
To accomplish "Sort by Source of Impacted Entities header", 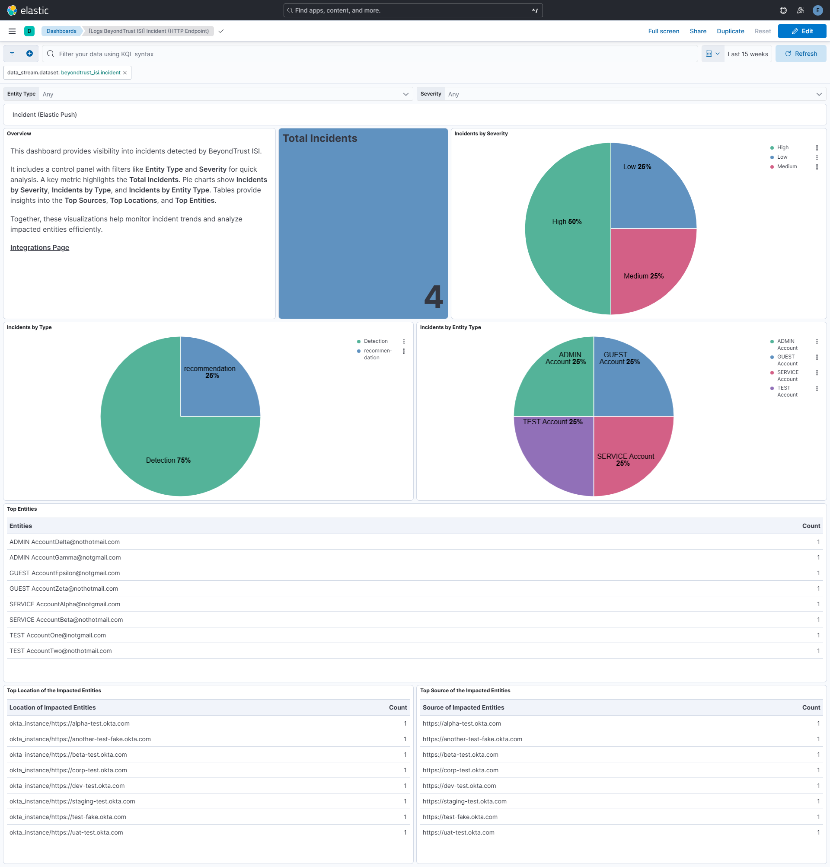I will 463,707.
